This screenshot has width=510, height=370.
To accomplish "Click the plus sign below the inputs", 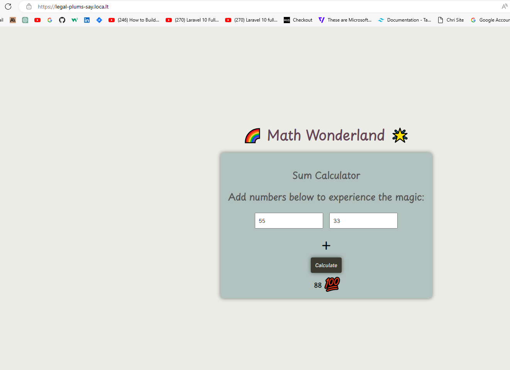I will 326,246.
